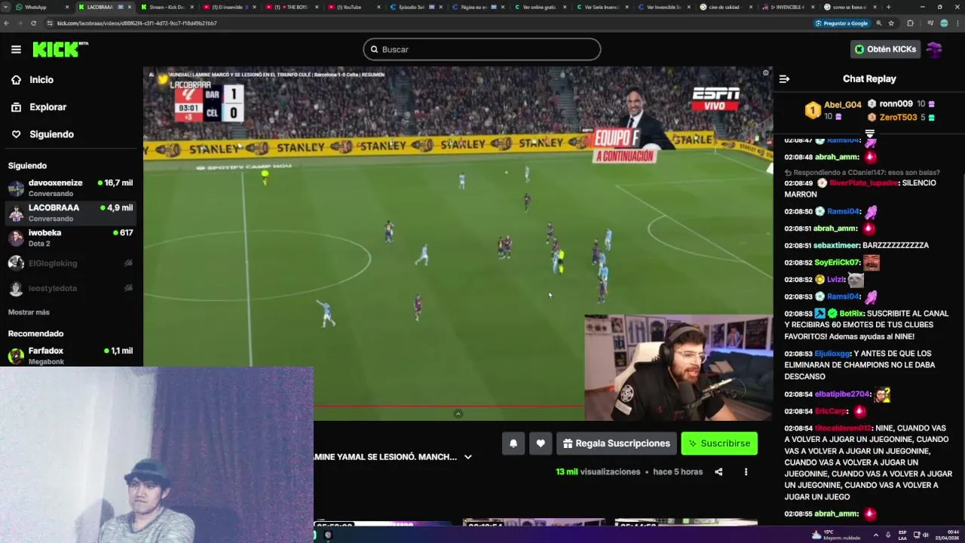Open volume control in system tray

click(x=925, y=535)
